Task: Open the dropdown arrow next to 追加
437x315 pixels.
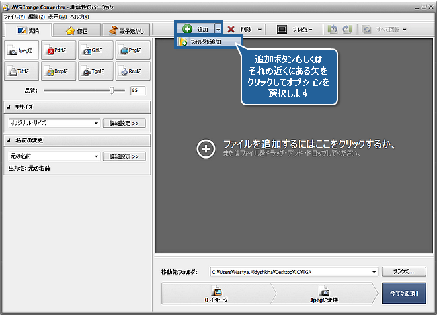Action: coord(218,29)
